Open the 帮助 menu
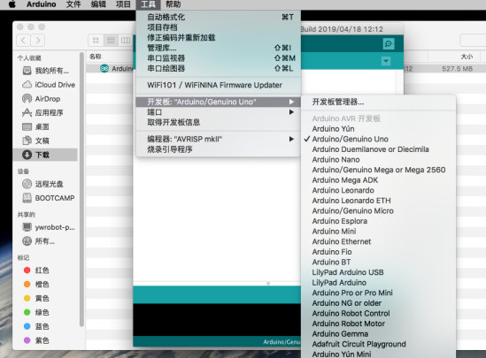 [x=173, y=4]
